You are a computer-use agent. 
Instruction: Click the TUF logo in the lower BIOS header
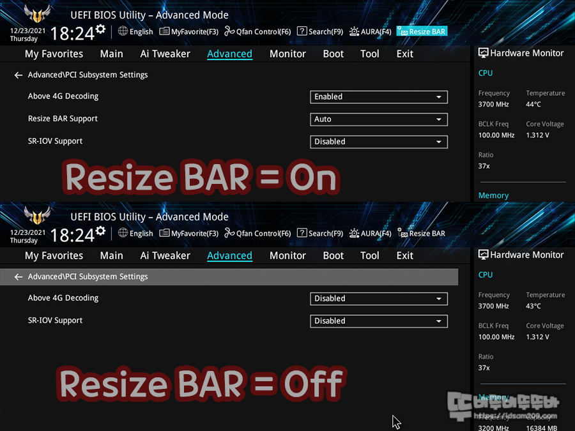pyautogui.click(x=37, y=215)
